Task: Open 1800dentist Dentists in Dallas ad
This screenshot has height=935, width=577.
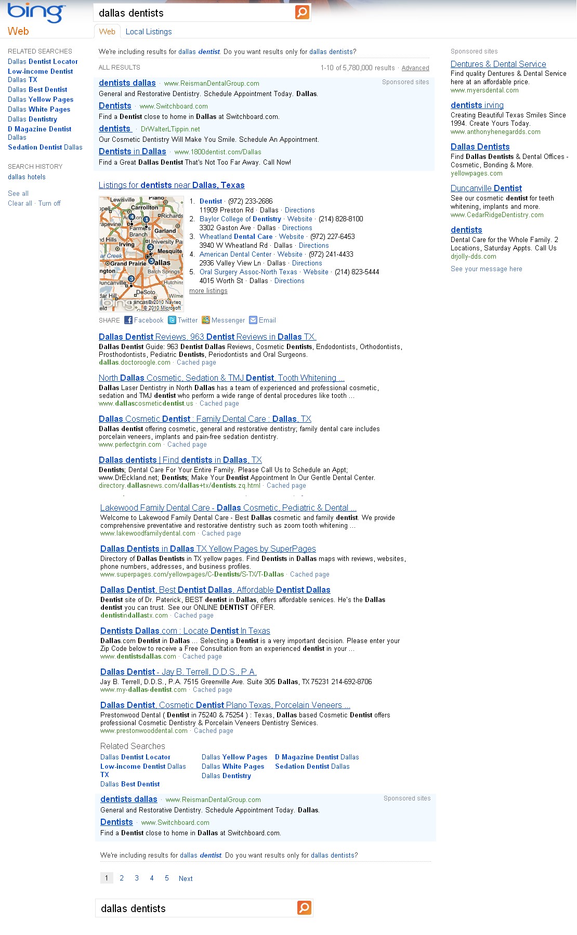Action: (133, 151)
